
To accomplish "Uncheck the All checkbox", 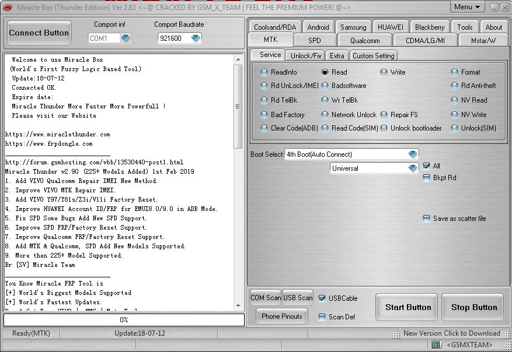I will tap(426, 166).
